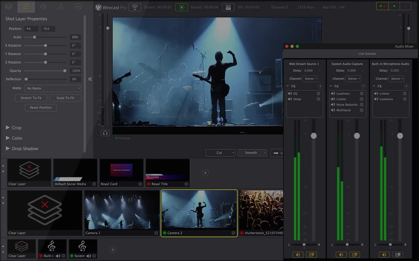Add an FX to Web Stream Source 1
The image size is (419, 261).
click(x=320, y=86)
